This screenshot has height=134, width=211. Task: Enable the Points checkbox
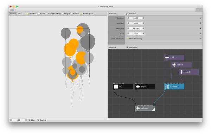[38, 14]
